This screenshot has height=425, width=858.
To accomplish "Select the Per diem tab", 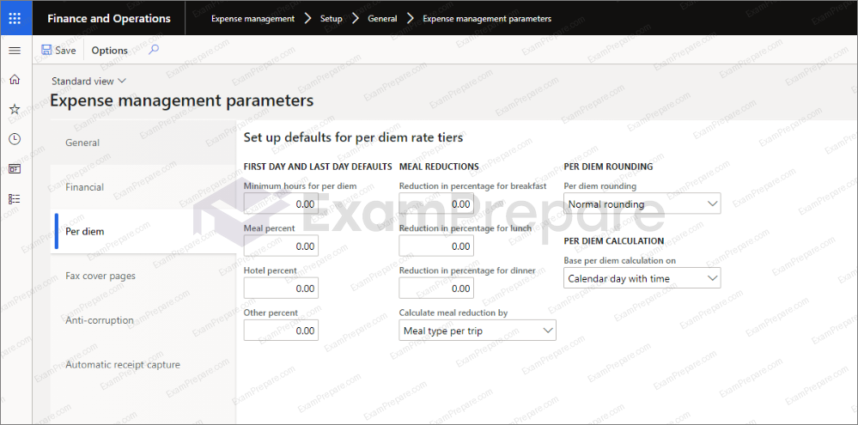I will click(x=143, y=231).
